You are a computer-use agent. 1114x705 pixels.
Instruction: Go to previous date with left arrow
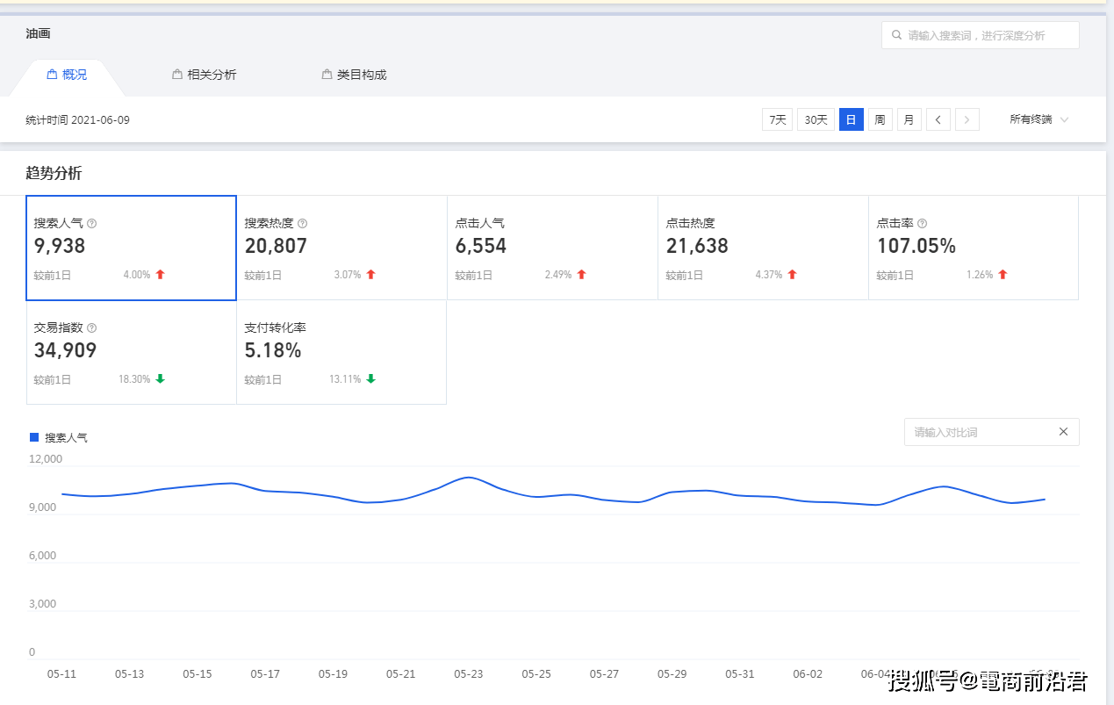(938, 119)
